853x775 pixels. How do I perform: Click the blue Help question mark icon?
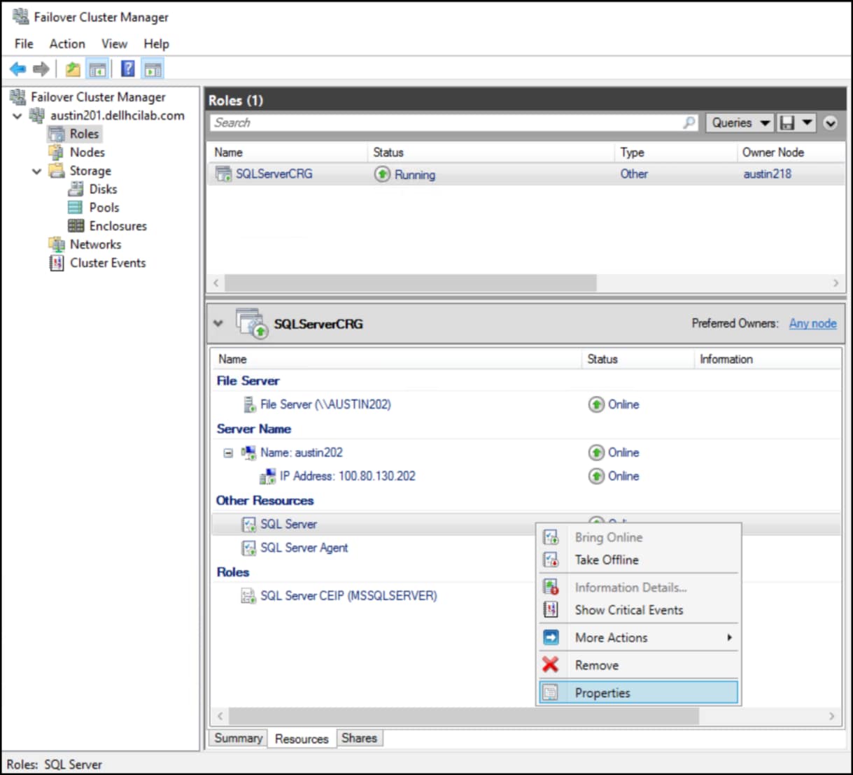coord(128,69)
